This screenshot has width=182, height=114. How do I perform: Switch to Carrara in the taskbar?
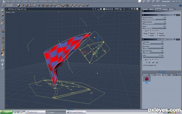(x=56, y=112)
